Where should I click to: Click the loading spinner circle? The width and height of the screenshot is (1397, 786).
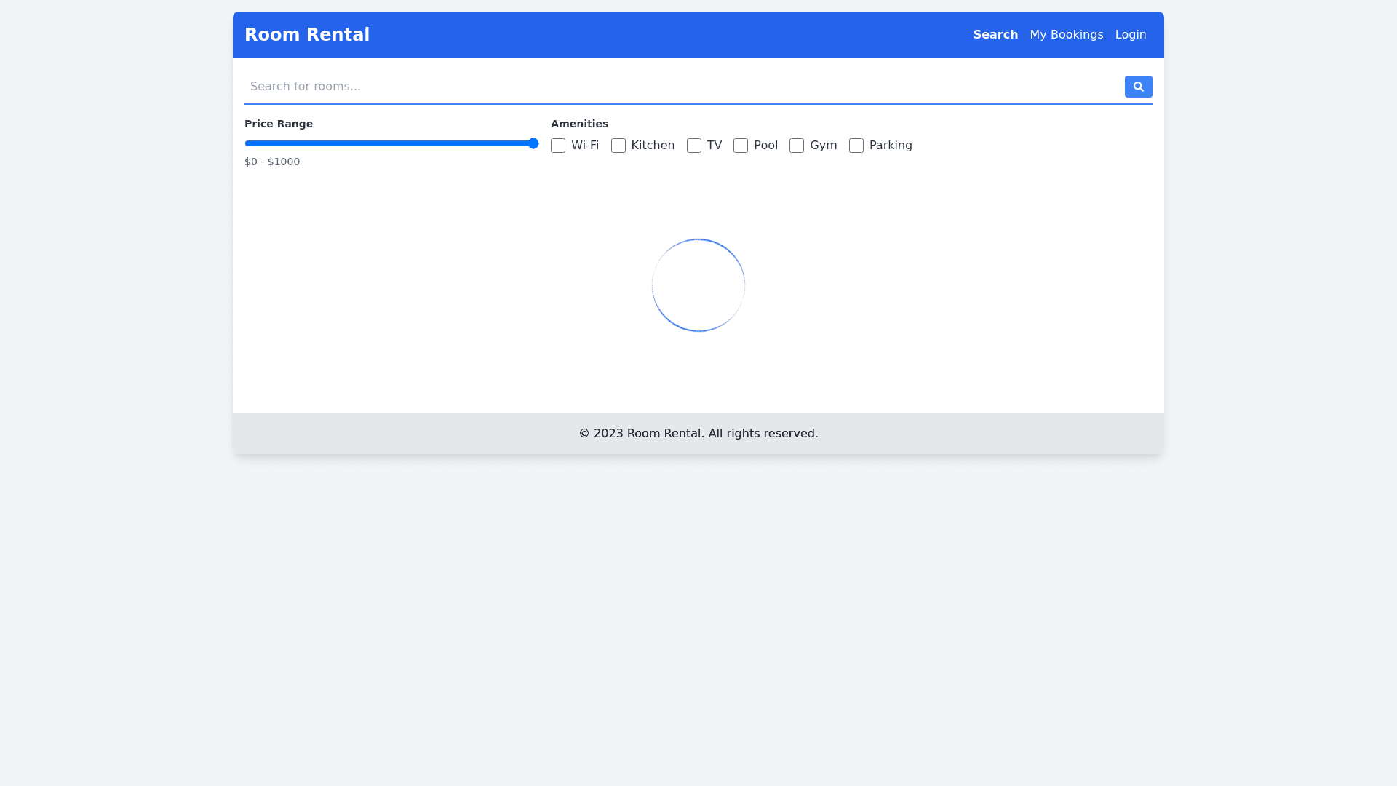click(698, 285)
